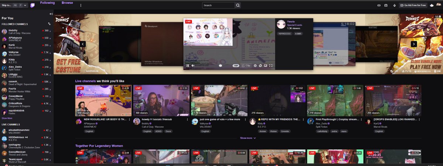Open the three-dot More menu in navigation

click(x=81, y=6)
